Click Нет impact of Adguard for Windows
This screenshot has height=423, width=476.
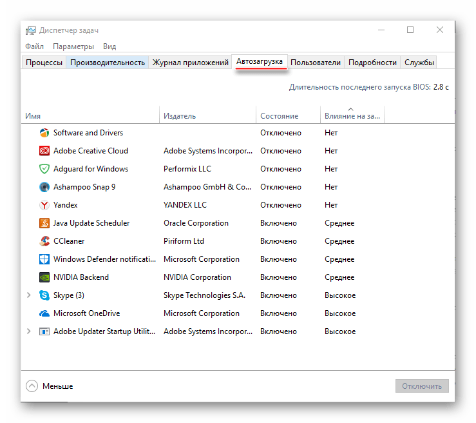tap(331, 169)
